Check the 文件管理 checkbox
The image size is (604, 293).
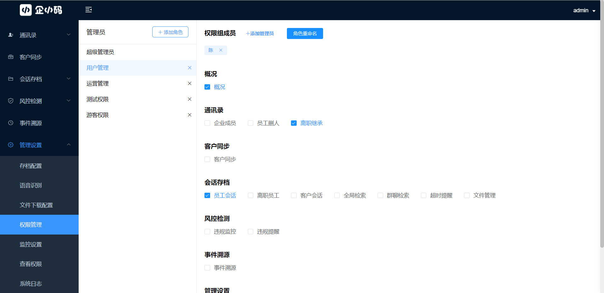click(x=467, y=196)
